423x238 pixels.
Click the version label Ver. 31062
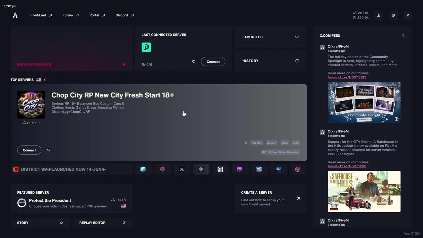coord(412,234)
